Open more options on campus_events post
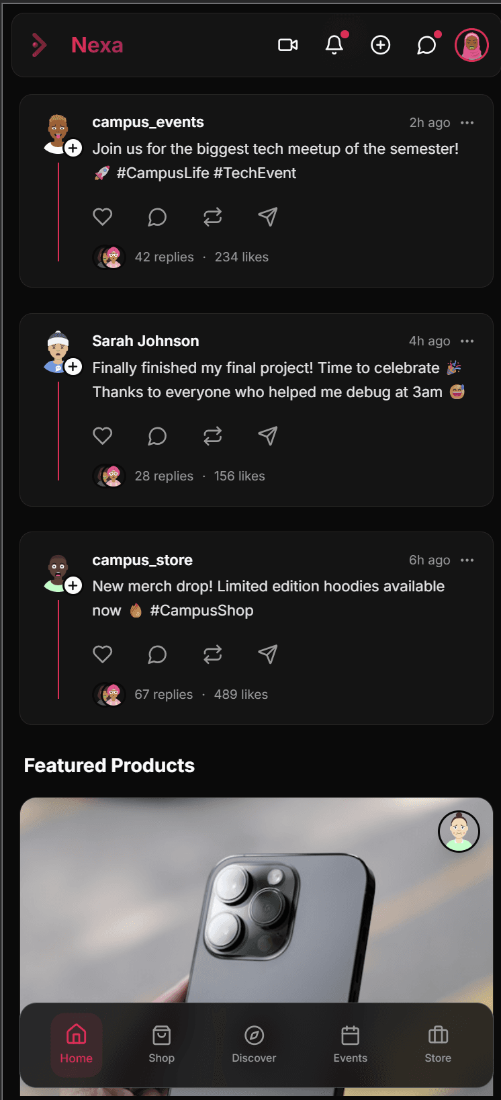This screenshot has height=1100, width=501. pos(467,122)
